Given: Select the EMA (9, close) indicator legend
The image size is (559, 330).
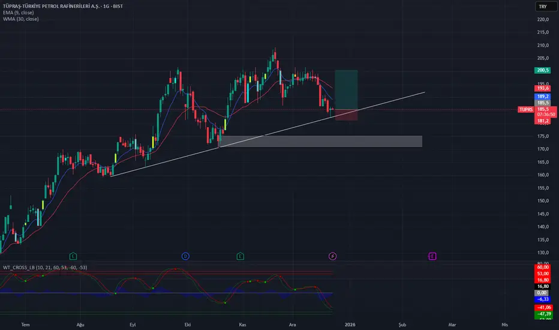Looking at the screenshot, I should [18, 13].
